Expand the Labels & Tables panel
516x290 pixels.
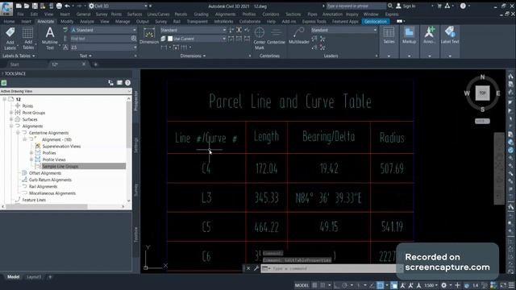(19, 56)
